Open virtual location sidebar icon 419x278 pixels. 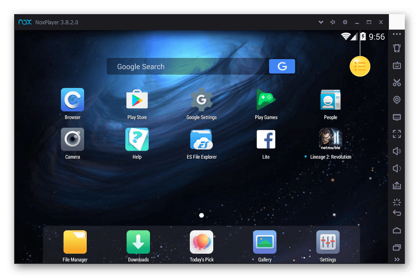click(396, 100)
